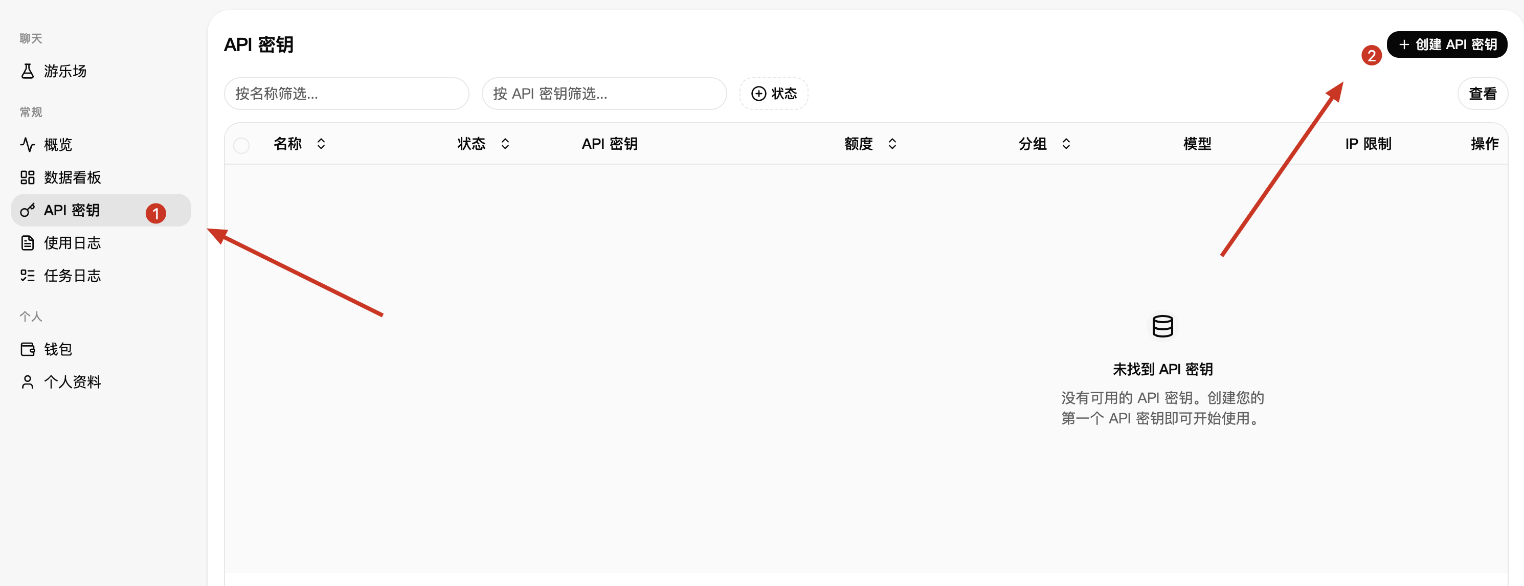Click the 操作 column header
This screenshot has width=1524, height=586.
tap(1484, 144)
